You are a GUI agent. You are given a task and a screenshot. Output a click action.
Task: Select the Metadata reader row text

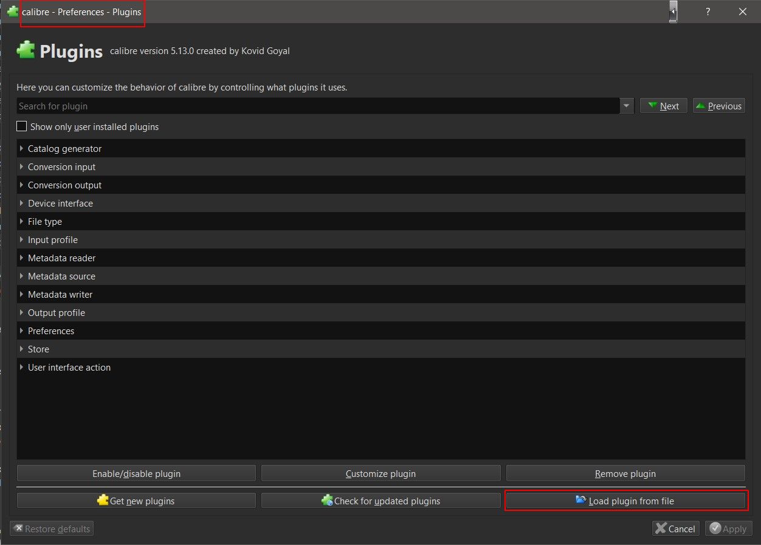pyautogui.click(x=61, y=258)
